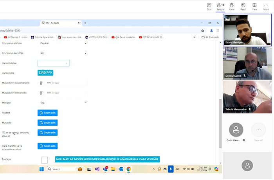Tick the Təsdiqlə checkbox

(x=45, y=160)
